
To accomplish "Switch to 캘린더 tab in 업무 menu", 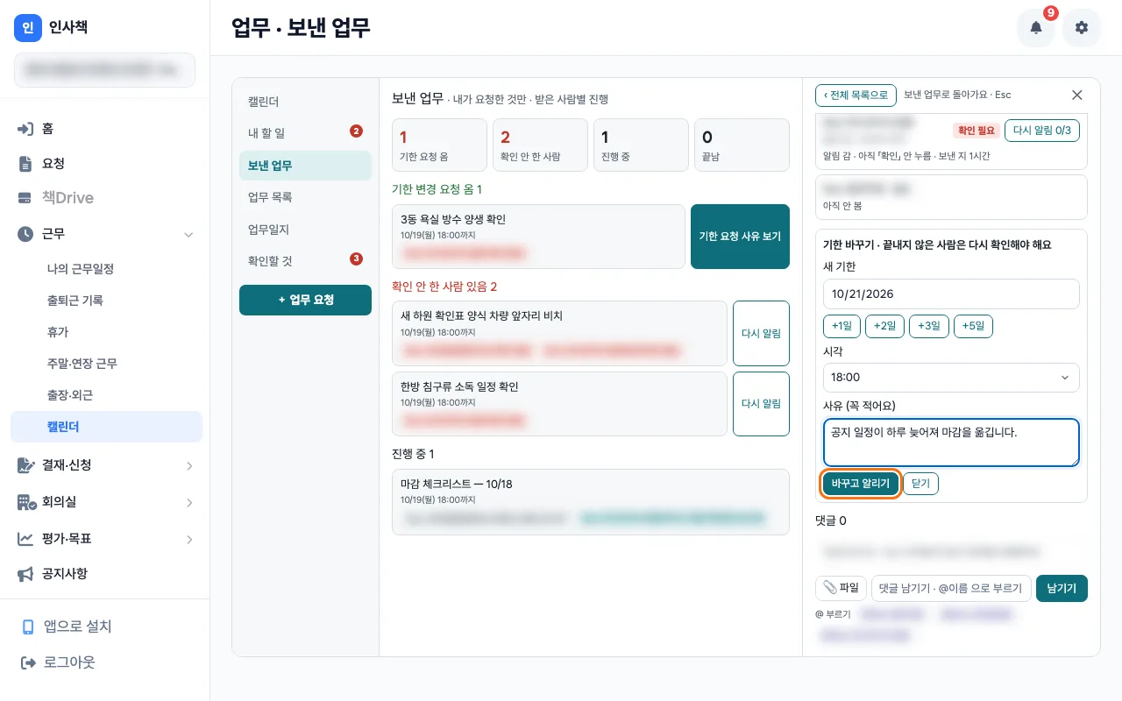I will [x=305, y=102].
